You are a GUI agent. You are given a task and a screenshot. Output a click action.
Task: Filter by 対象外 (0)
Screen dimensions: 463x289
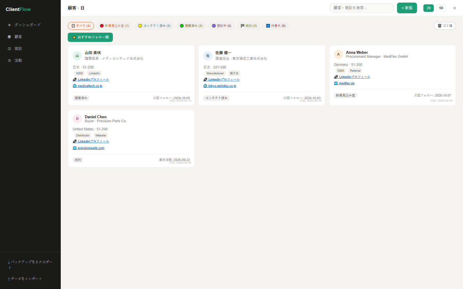276,26
